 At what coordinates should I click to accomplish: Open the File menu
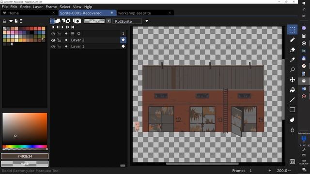pos(5,7)
